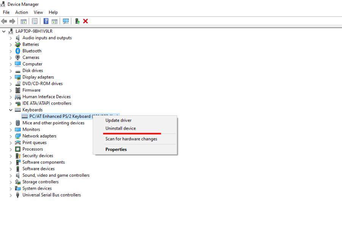This screenshot has width=342, height=228.
Task: Click the Properties toolbar icon
Action: [x=35, y=21]
